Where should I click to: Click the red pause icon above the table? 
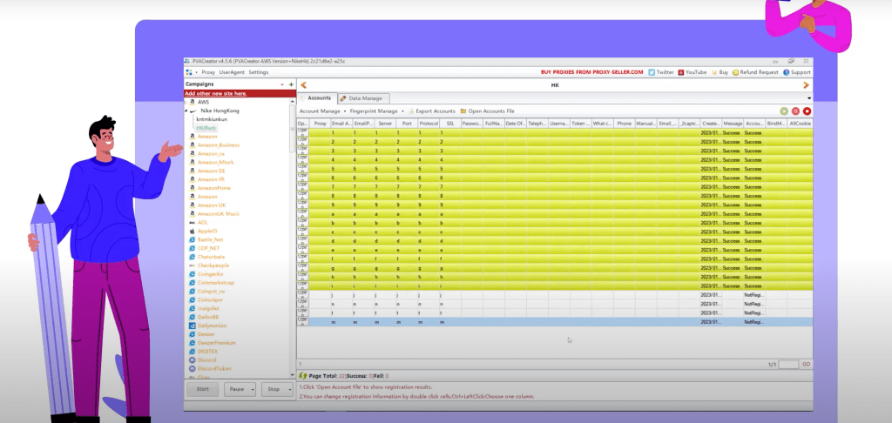coord(795,111)
